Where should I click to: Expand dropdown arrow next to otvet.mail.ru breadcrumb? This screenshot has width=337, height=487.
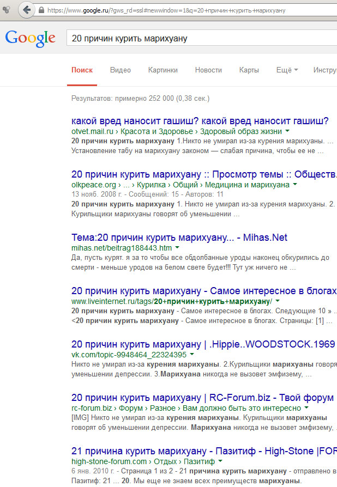[287, 131]
